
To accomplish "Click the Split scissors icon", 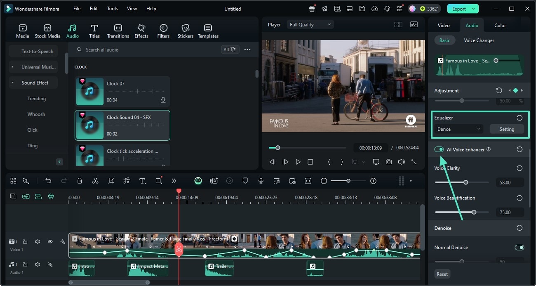I will [95, 181].
